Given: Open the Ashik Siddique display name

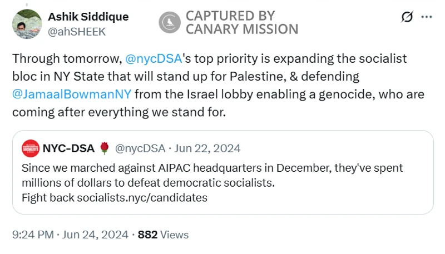Looking at the screenshot, I should point(89,17).
